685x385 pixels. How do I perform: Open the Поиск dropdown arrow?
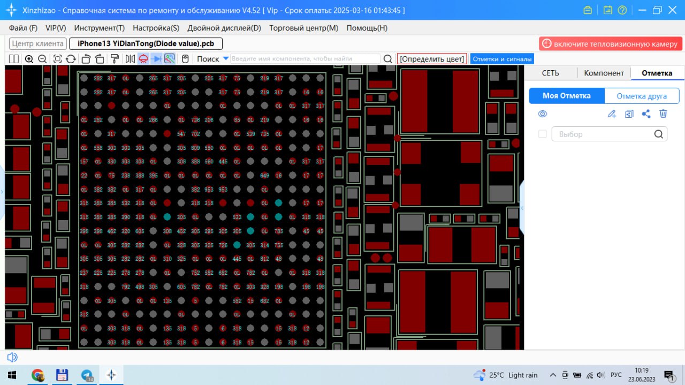coord(226,58)
